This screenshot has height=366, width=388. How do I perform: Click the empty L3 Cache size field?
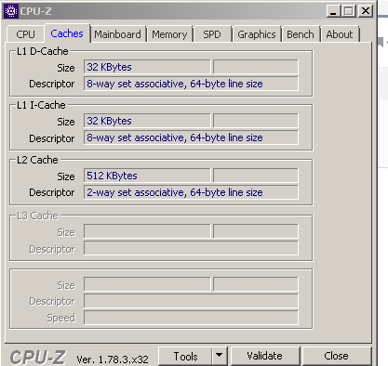pyautogui.click(x=147, y=231)
